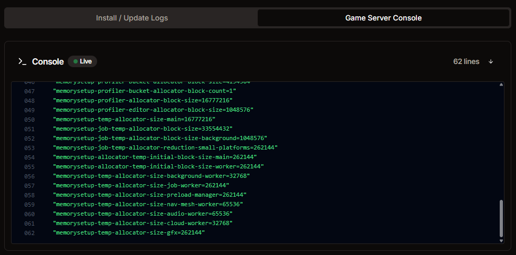This screenshot has width=516, height=255.
Task: Switch to Install / Update Logs tab
Action: (x=132, y=18)
